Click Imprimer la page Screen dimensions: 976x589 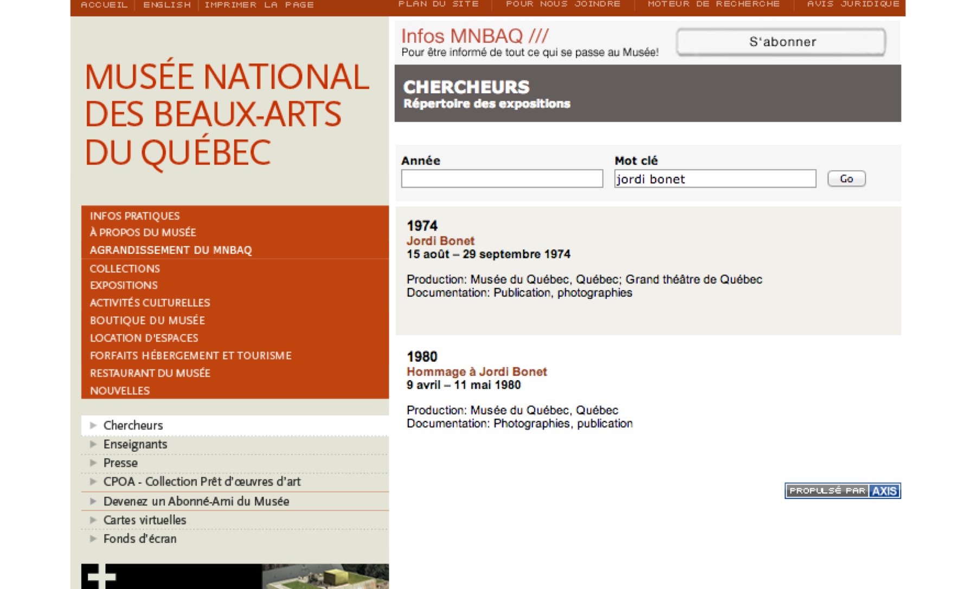coord(259,5)
